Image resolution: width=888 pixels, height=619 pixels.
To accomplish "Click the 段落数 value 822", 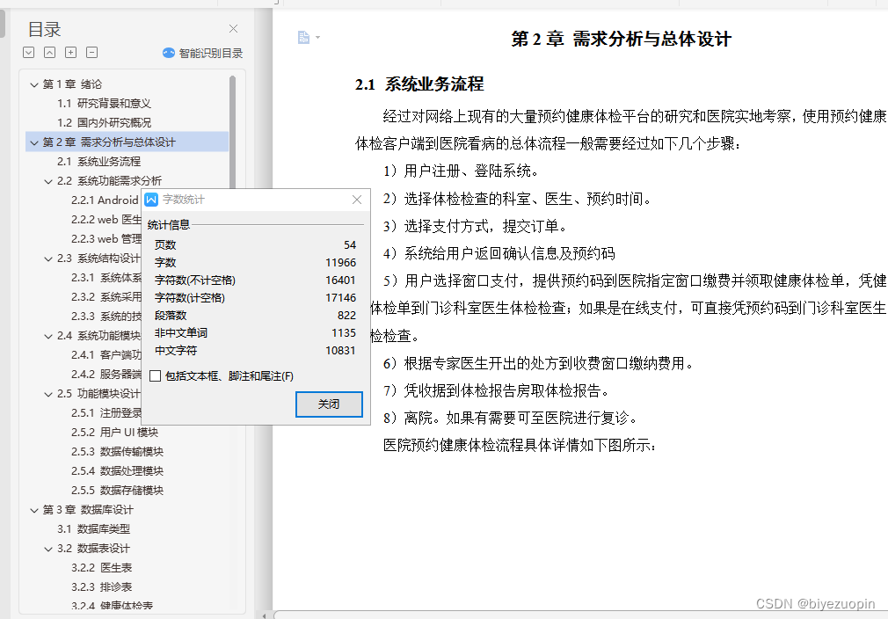I will click(346, 315).
